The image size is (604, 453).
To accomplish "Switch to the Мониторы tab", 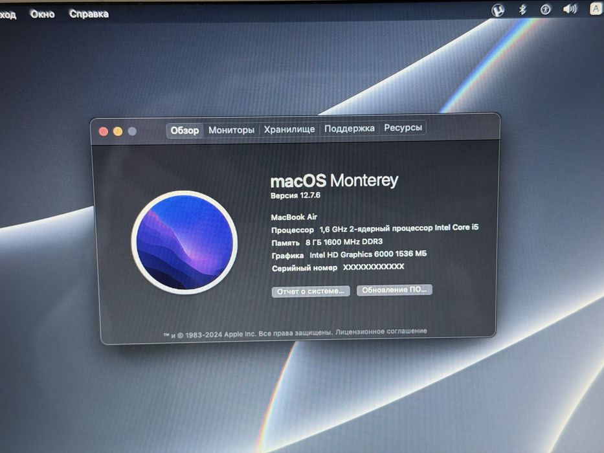I will click(231, 130).
